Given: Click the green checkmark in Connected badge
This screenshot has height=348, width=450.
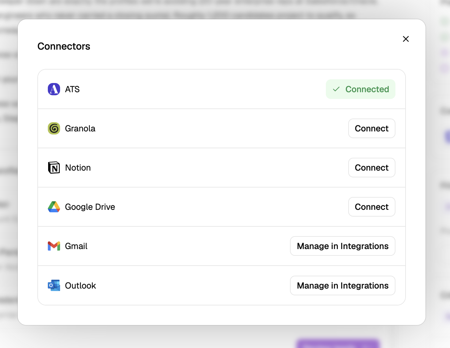Looking at the screenshot, I should pos(336,89).
